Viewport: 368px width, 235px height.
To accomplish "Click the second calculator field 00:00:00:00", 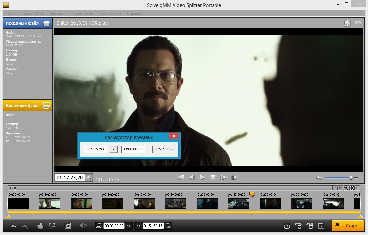I will [x=133, y=149].
